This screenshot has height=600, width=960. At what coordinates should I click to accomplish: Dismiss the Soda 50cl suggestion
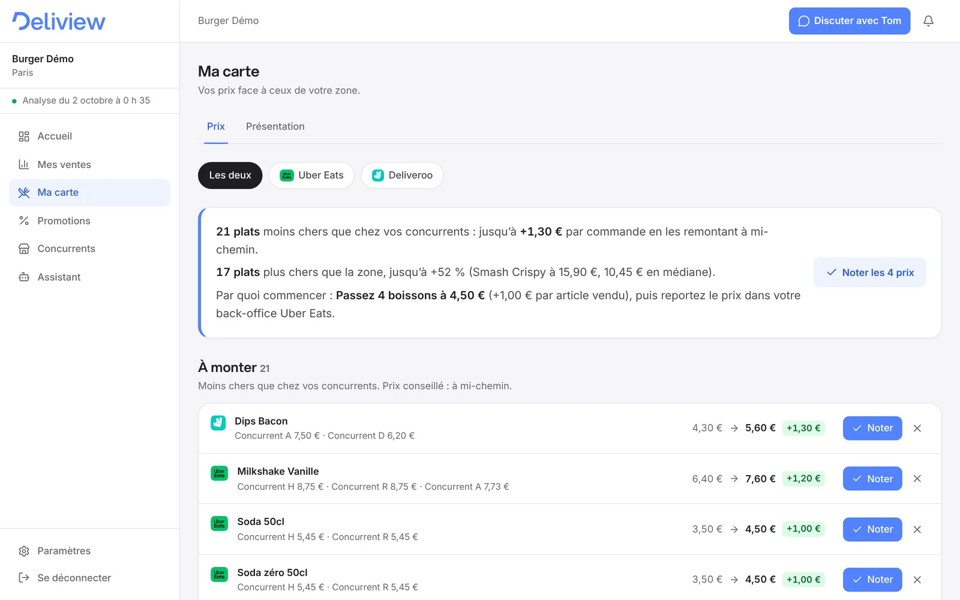(x=917, y=529)
